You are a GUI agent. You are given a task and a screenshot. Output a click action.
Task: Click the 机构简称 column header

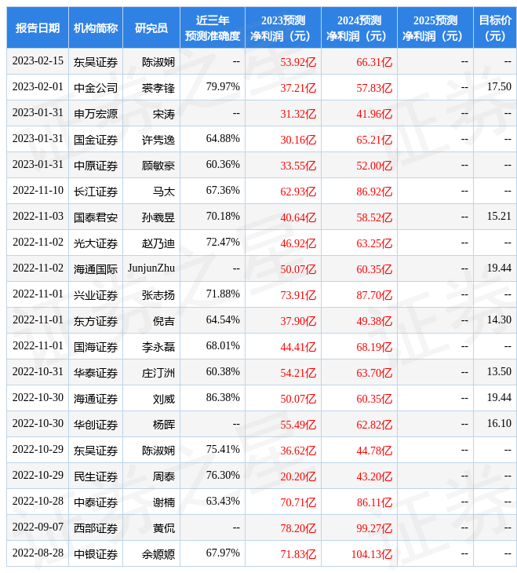click(96, 28)
